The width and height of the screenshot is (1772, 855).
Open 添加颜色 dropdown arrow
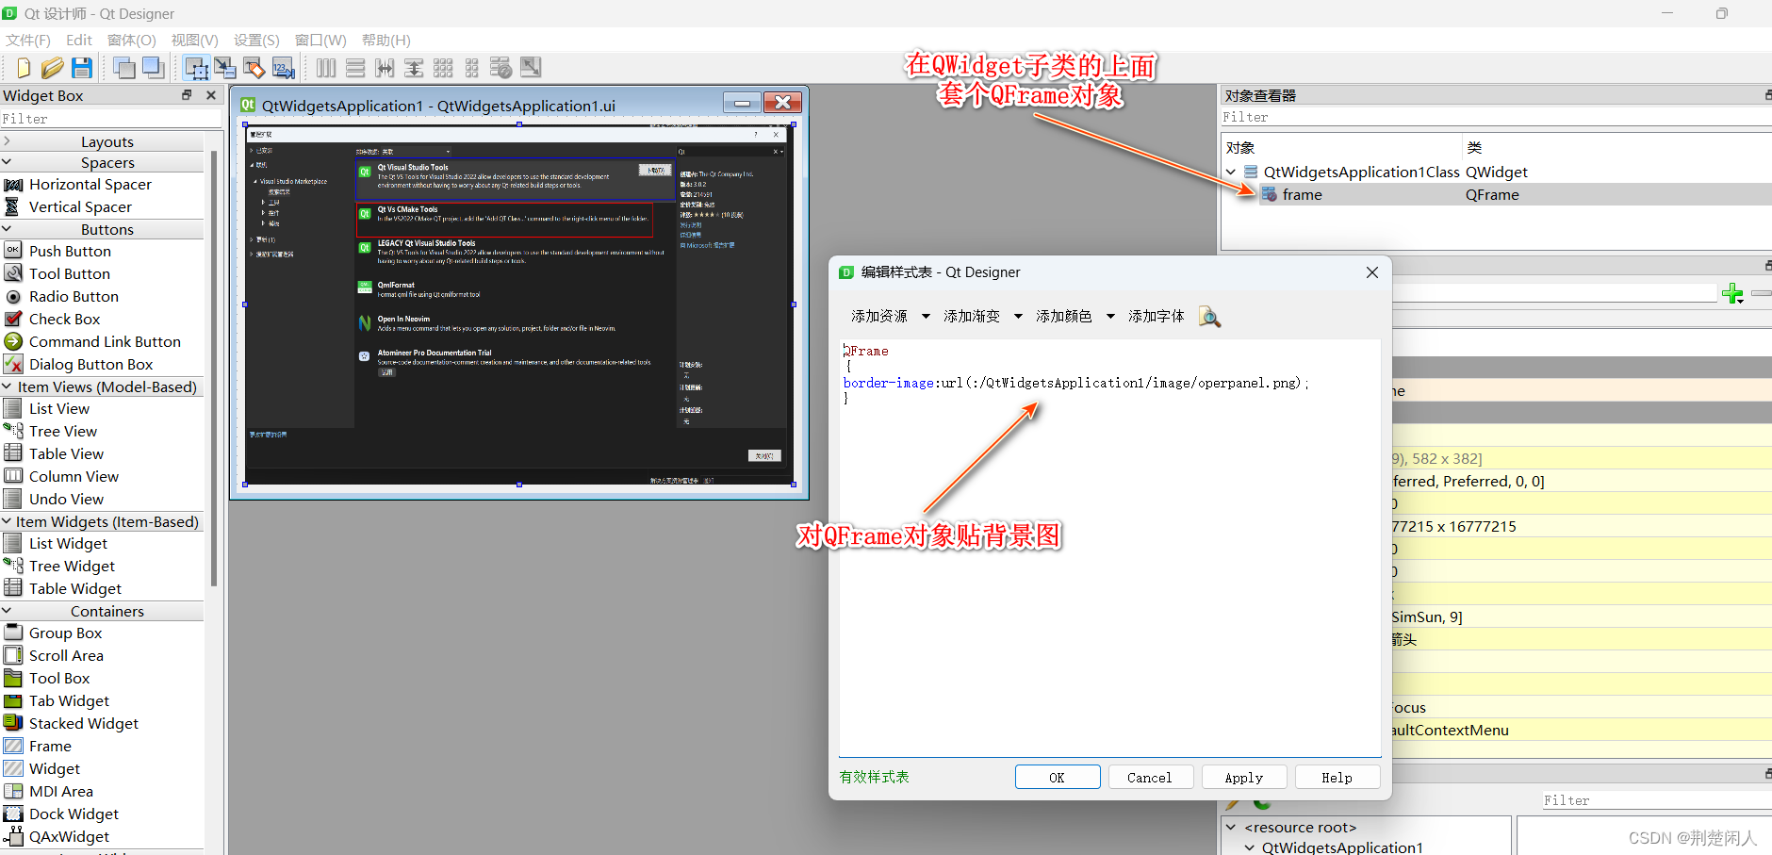(x=1110, y=317)
